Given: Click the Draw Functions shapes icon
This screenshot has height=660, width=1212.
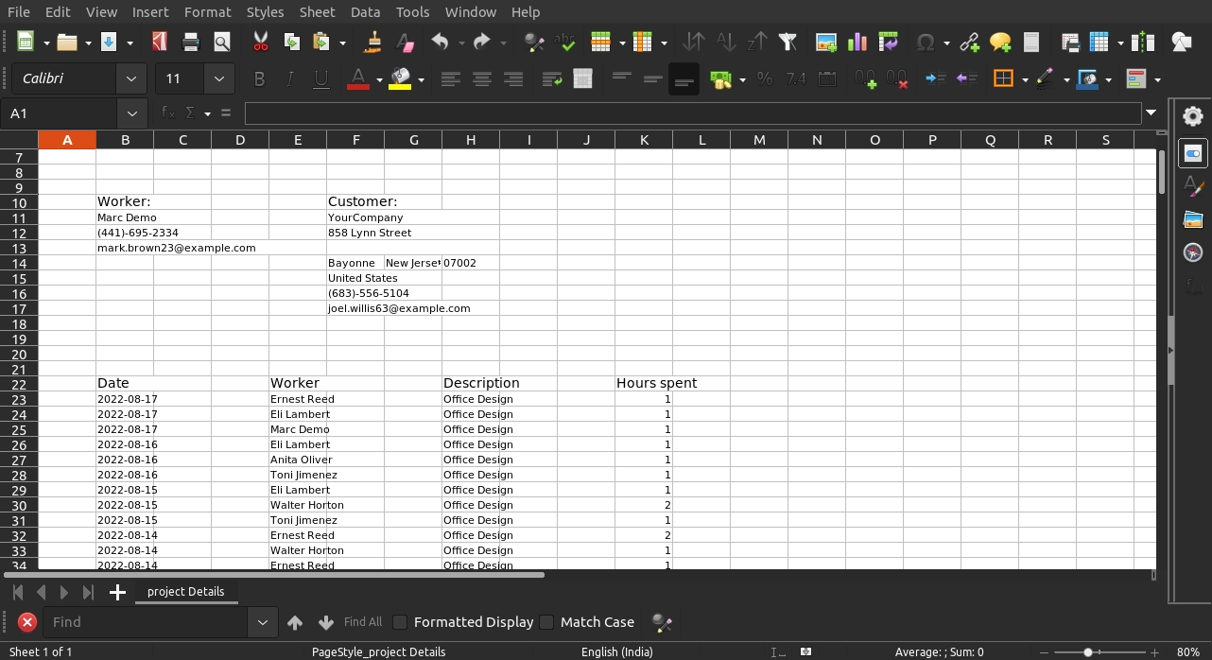Looking at the screenshot, I should [x=1182, y=42].
